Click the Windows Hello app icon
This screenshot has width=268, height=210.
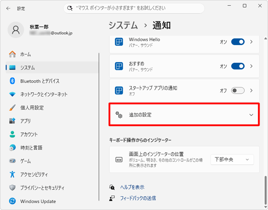pos(119,42)
